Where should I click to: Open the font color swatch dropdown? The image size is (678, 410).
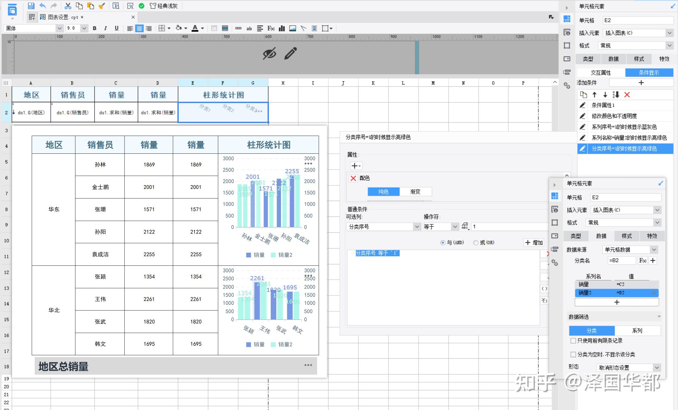pyautogui.click(x=203, y=28)
